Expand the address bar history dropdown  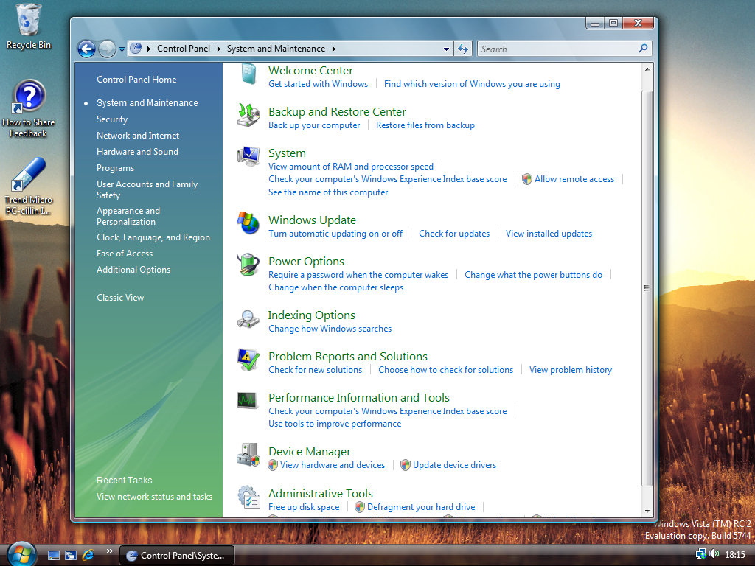(446, 49)
